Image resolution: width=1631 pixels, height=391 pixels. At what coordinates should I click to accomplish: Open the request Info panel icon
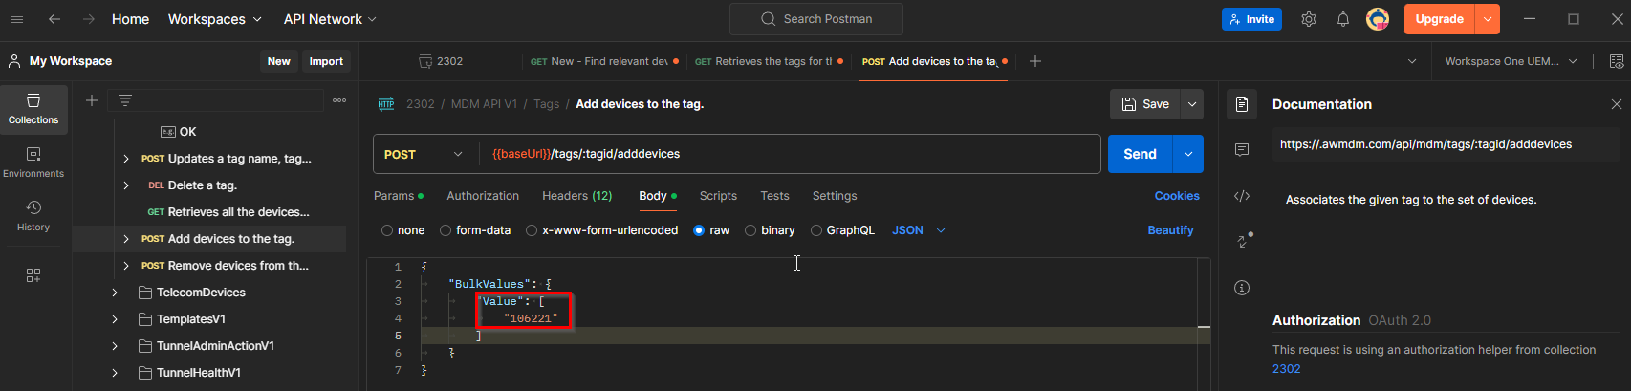click(1242, 288)
